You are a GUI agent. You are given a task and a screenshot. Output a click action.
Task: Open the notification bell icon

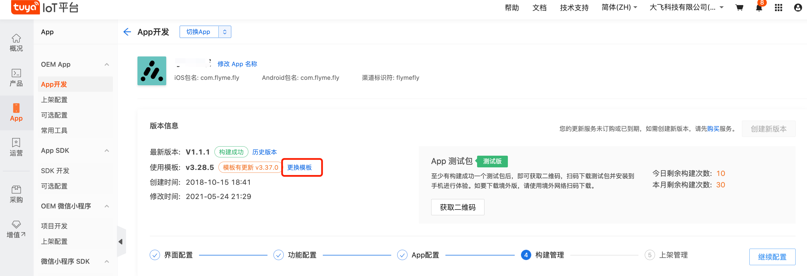click(x=759, y=7)
